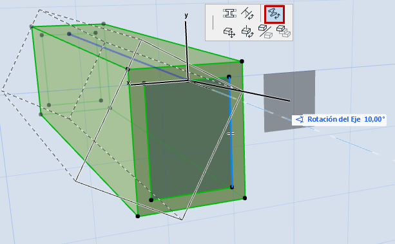This screenshot has width=395, height=244.
Task: Click the blue highlighted vertical edge of beam
Action: [x=231, y=132]
